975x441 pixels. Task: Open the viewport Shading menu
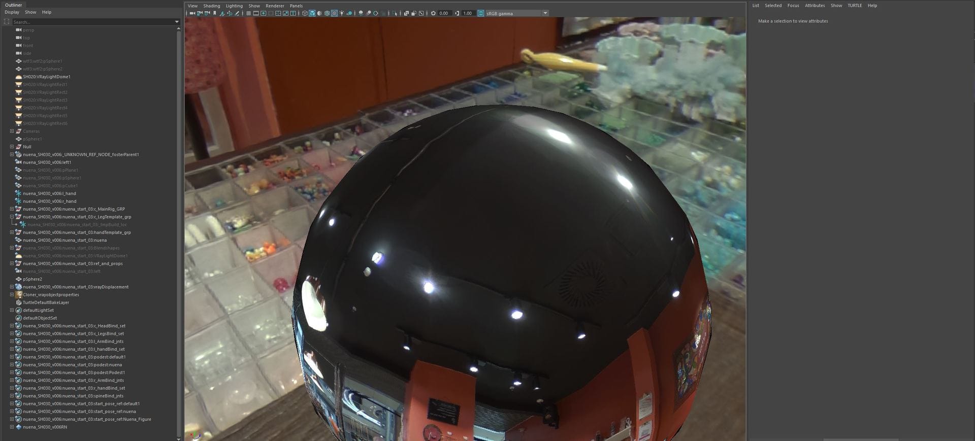pyautogui.click(x=211, y=6)
